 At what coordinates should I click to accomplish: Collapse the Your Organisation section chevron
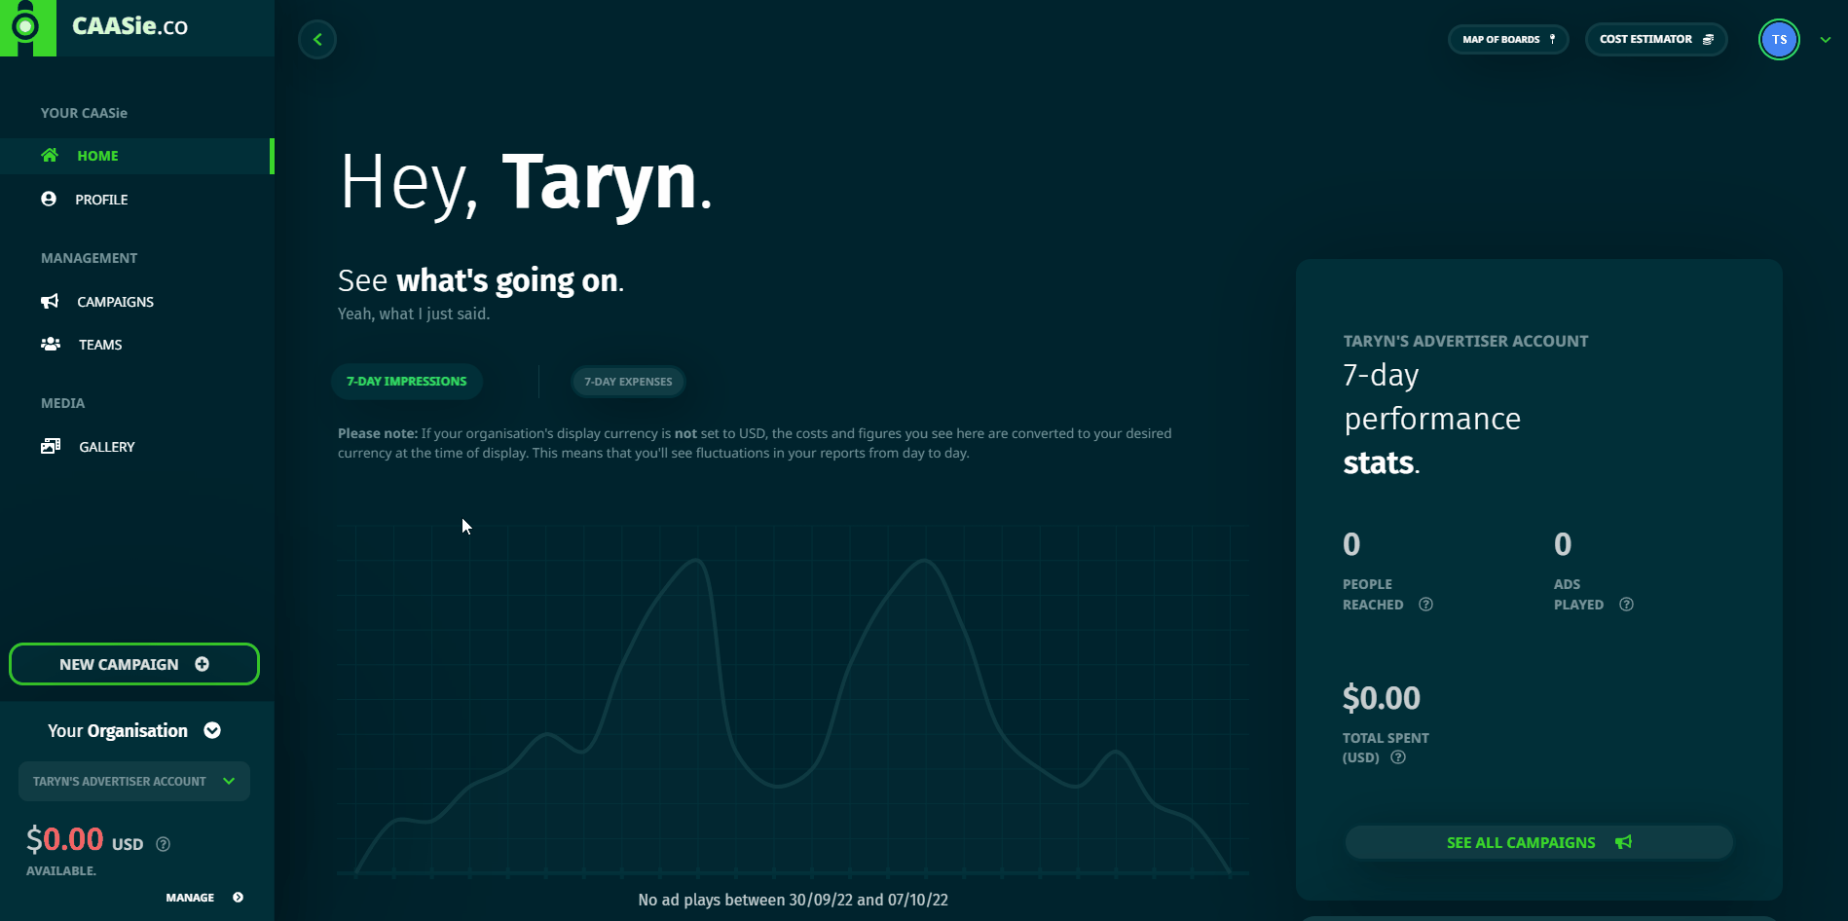[212, 730]
